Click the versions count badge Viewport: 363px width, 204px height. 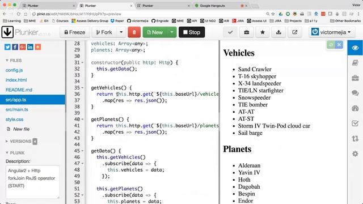point(35,141)
